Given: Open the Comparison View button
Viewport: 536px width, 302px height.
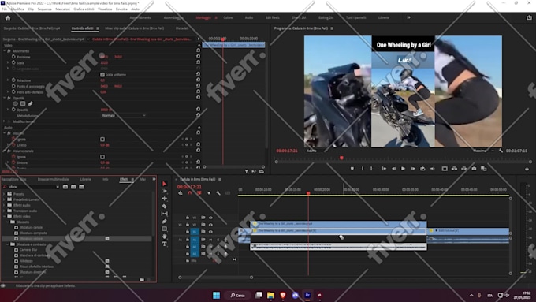Looking at the screenshot, I should pyautogui.click(x=483, y=169).
